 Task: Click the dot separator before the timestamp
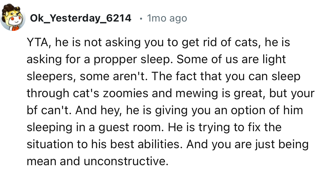coord(141,18)
